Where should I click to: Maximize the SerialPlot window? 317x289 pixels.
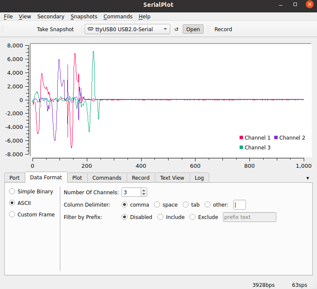pos(295,4)
